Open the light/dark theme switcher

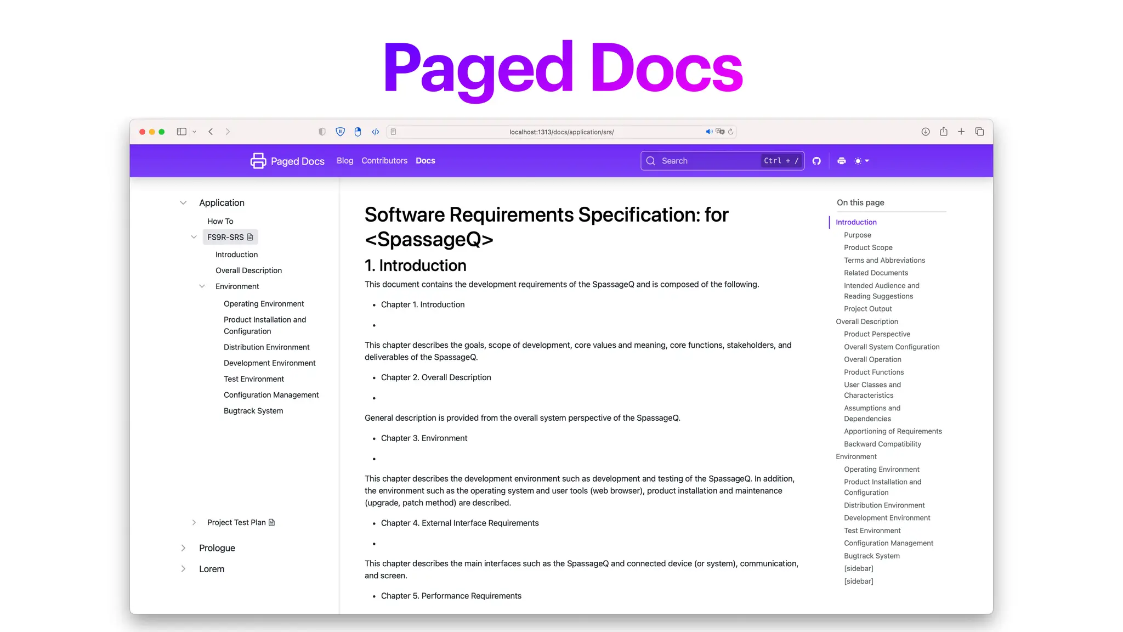[x=861, y=161]
